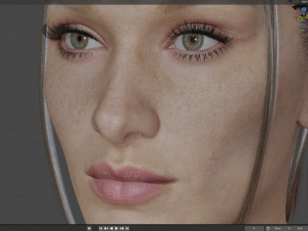The height and width of the screenshot is (231, 308).
Task: Jump to the previous keyframe
Action: tap(106, 228)
